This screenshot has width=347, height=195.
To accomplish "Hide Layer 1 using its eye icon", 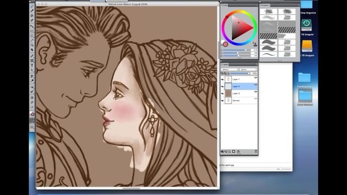I will (x=222, y=80).
